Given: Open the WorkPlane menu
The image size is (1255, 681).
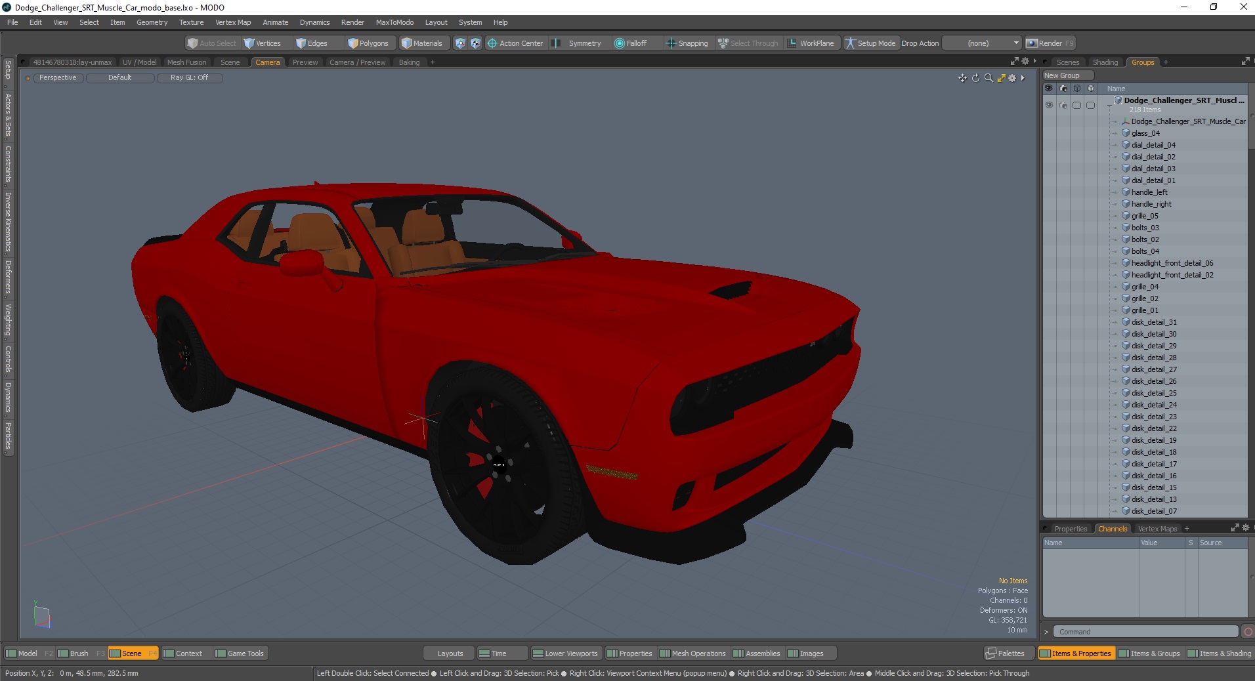Looking at the screenshot, I should [811, 43].
